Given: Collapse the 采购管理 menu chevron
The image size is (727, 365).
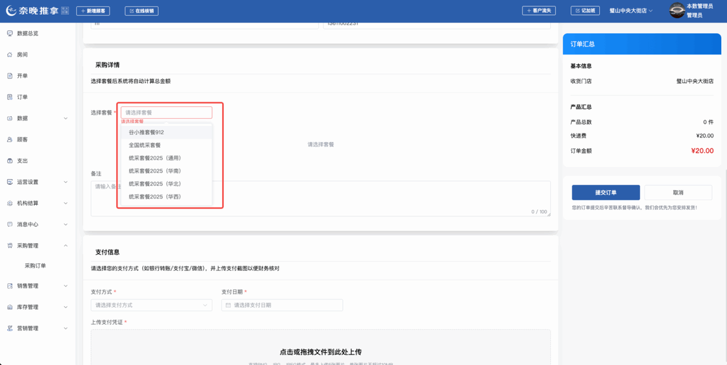Looking at the screenshot, I should click(x=66, y=246).
